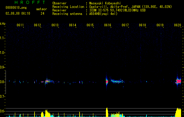The height and width of the screenshot is (117, 184).
Task: Click the strong meteor echo at 0616
Action: pyautogui.click(x=107, y=82)
